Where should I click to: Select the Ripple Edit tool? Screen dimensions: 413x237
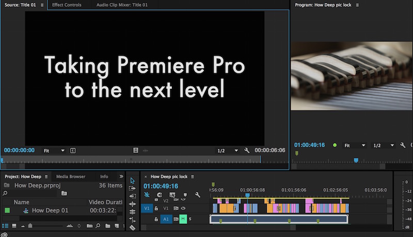click(133, 204)
